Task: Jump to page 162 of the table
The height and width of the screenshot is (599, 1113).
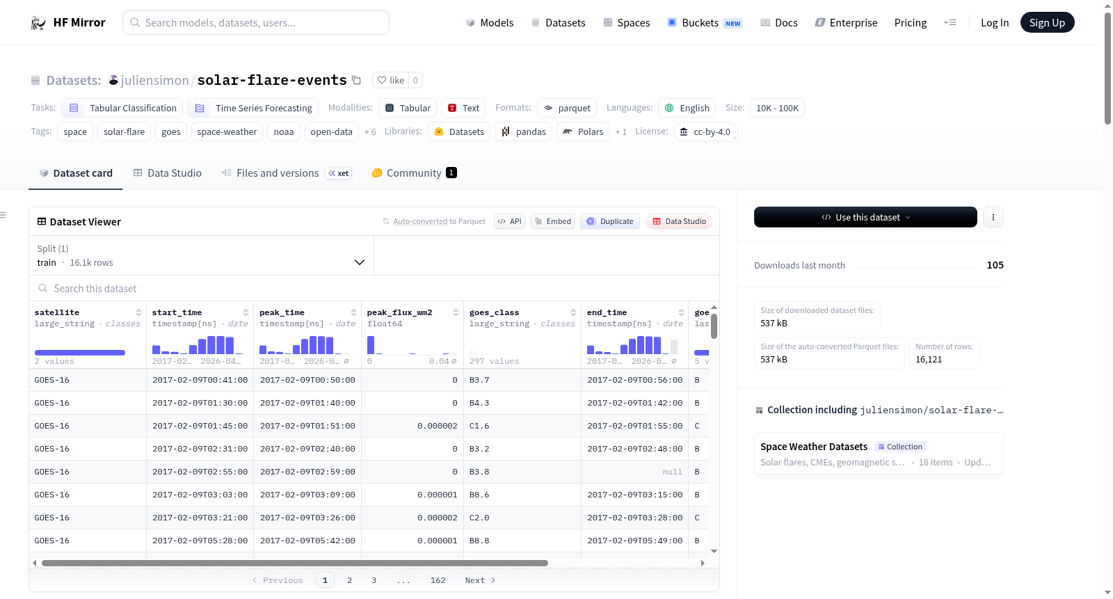Action: 438,580
